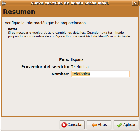Focus the Nombre text input field

point(100,74)
